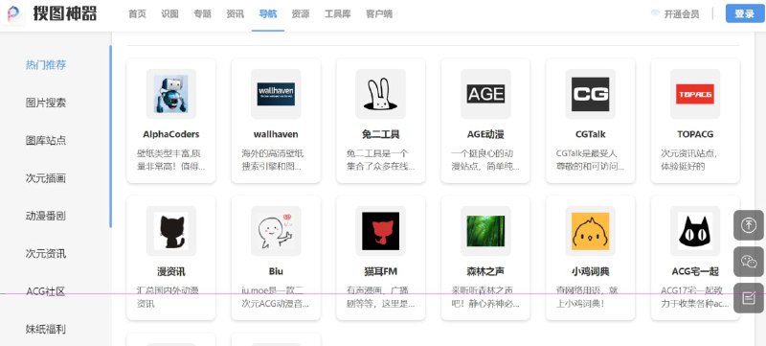Click the description '次元资讯站点, 体验挺好的'
The width and height of the screenshot is (766, 346).
coord(688,160)
